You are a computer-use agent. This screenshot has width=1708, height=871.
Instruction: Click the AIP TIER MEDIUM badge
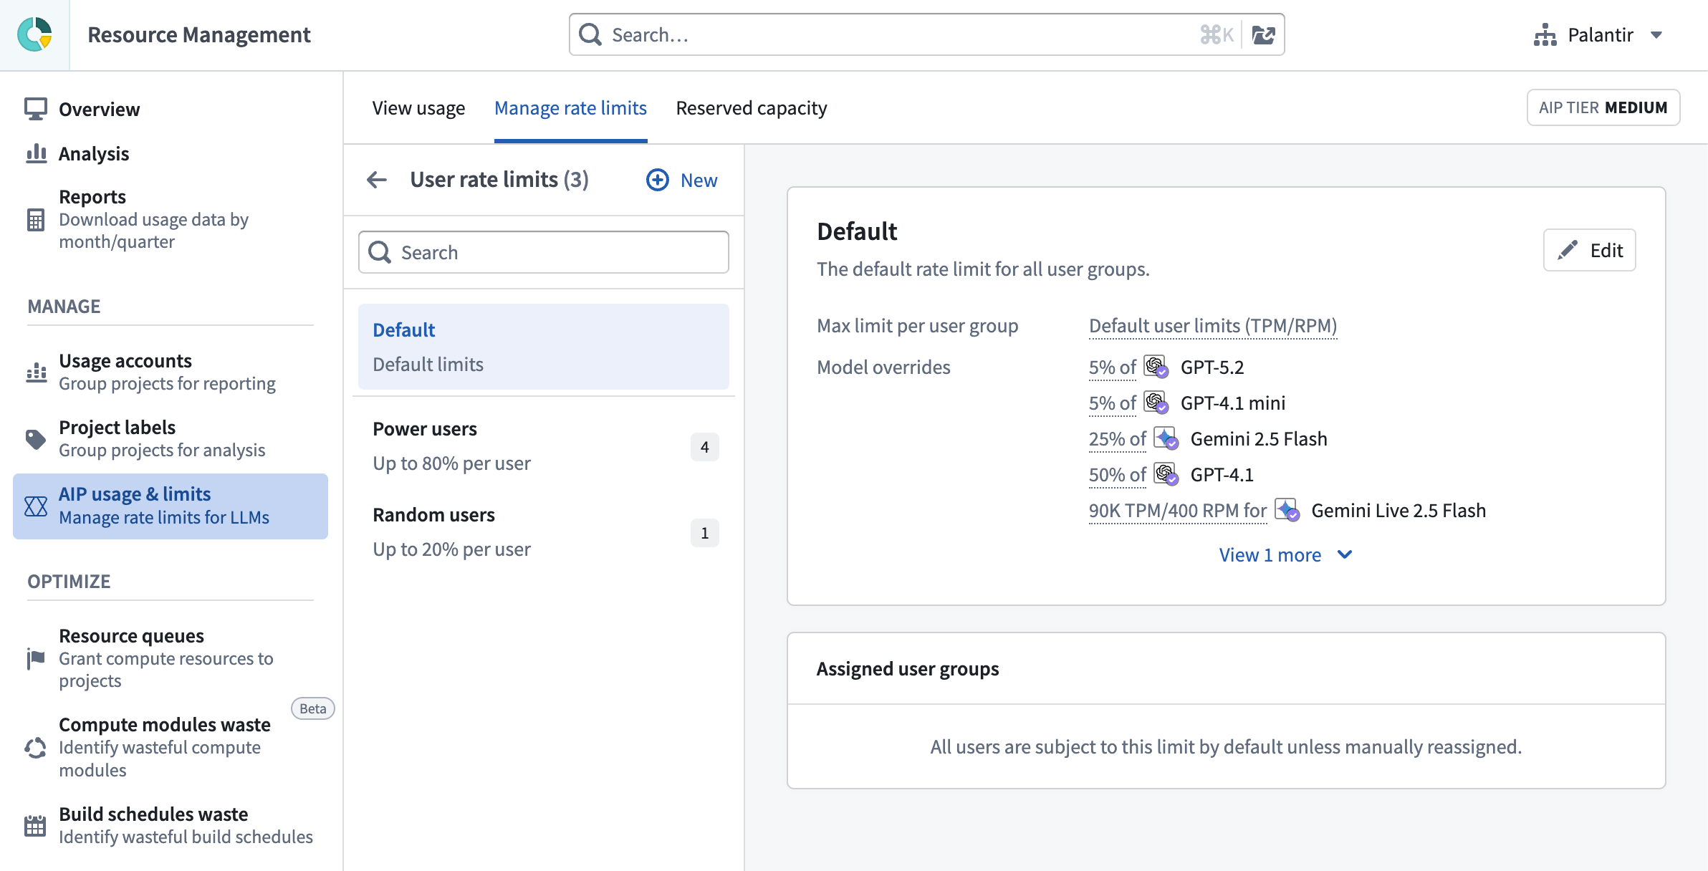[1603, 107]
